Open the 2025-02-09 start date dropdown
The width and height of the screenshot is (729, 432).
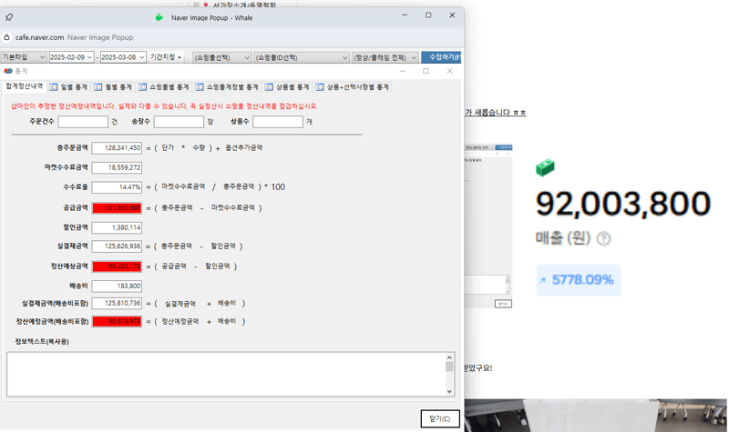tap(72, 57)
